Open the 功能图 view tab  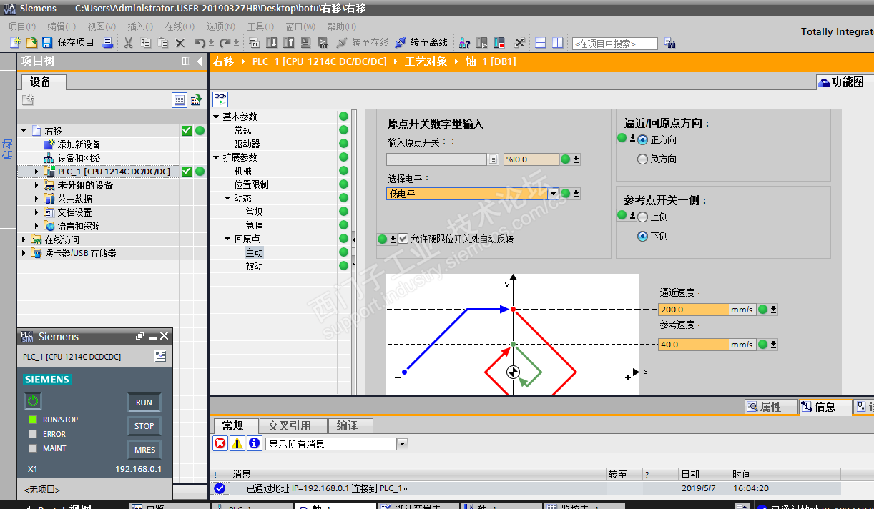coord(846,82)
